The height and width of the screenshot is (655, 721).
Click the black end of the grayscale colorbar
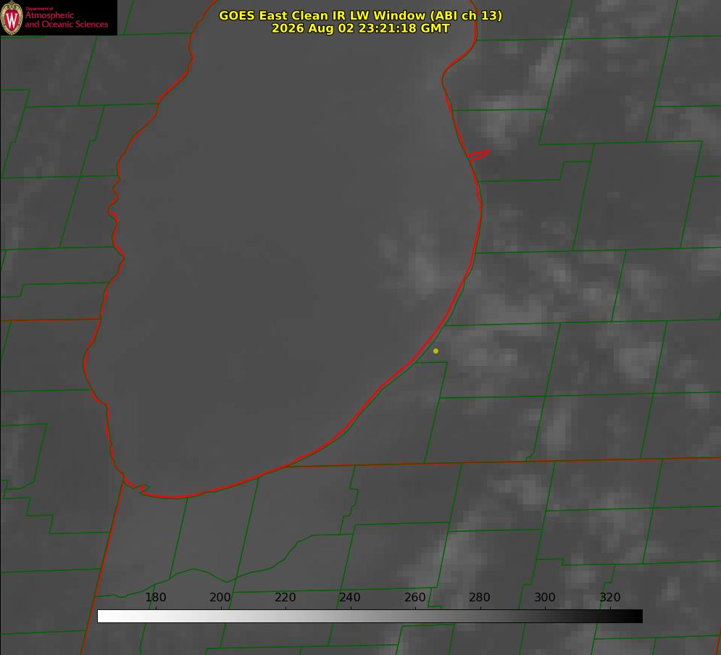pos(633,617)
